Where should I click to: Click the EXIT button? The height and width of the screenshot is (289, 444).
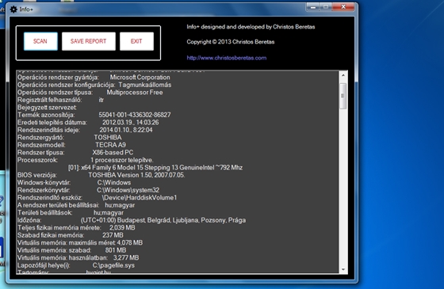point(136,41)
